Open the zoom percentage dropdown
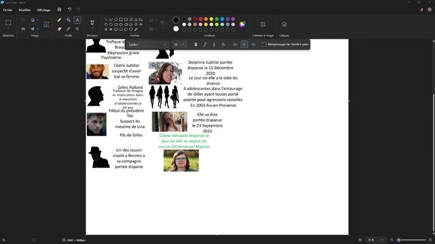This screenshot has width=435, height=244. 376,240
